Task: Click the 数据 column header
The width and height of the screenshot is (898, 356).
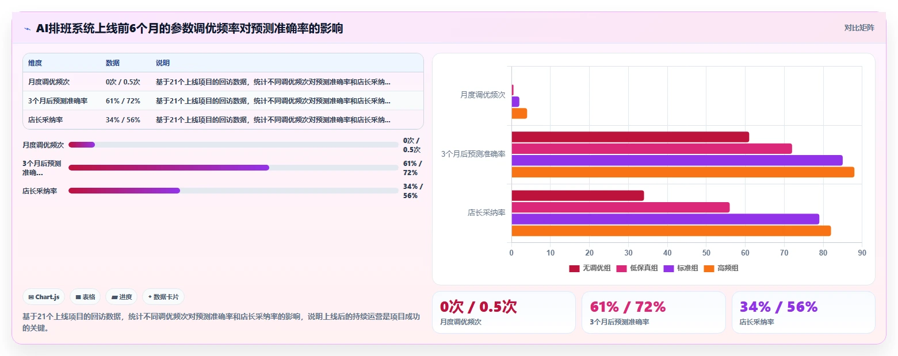Action: (113, 63)
